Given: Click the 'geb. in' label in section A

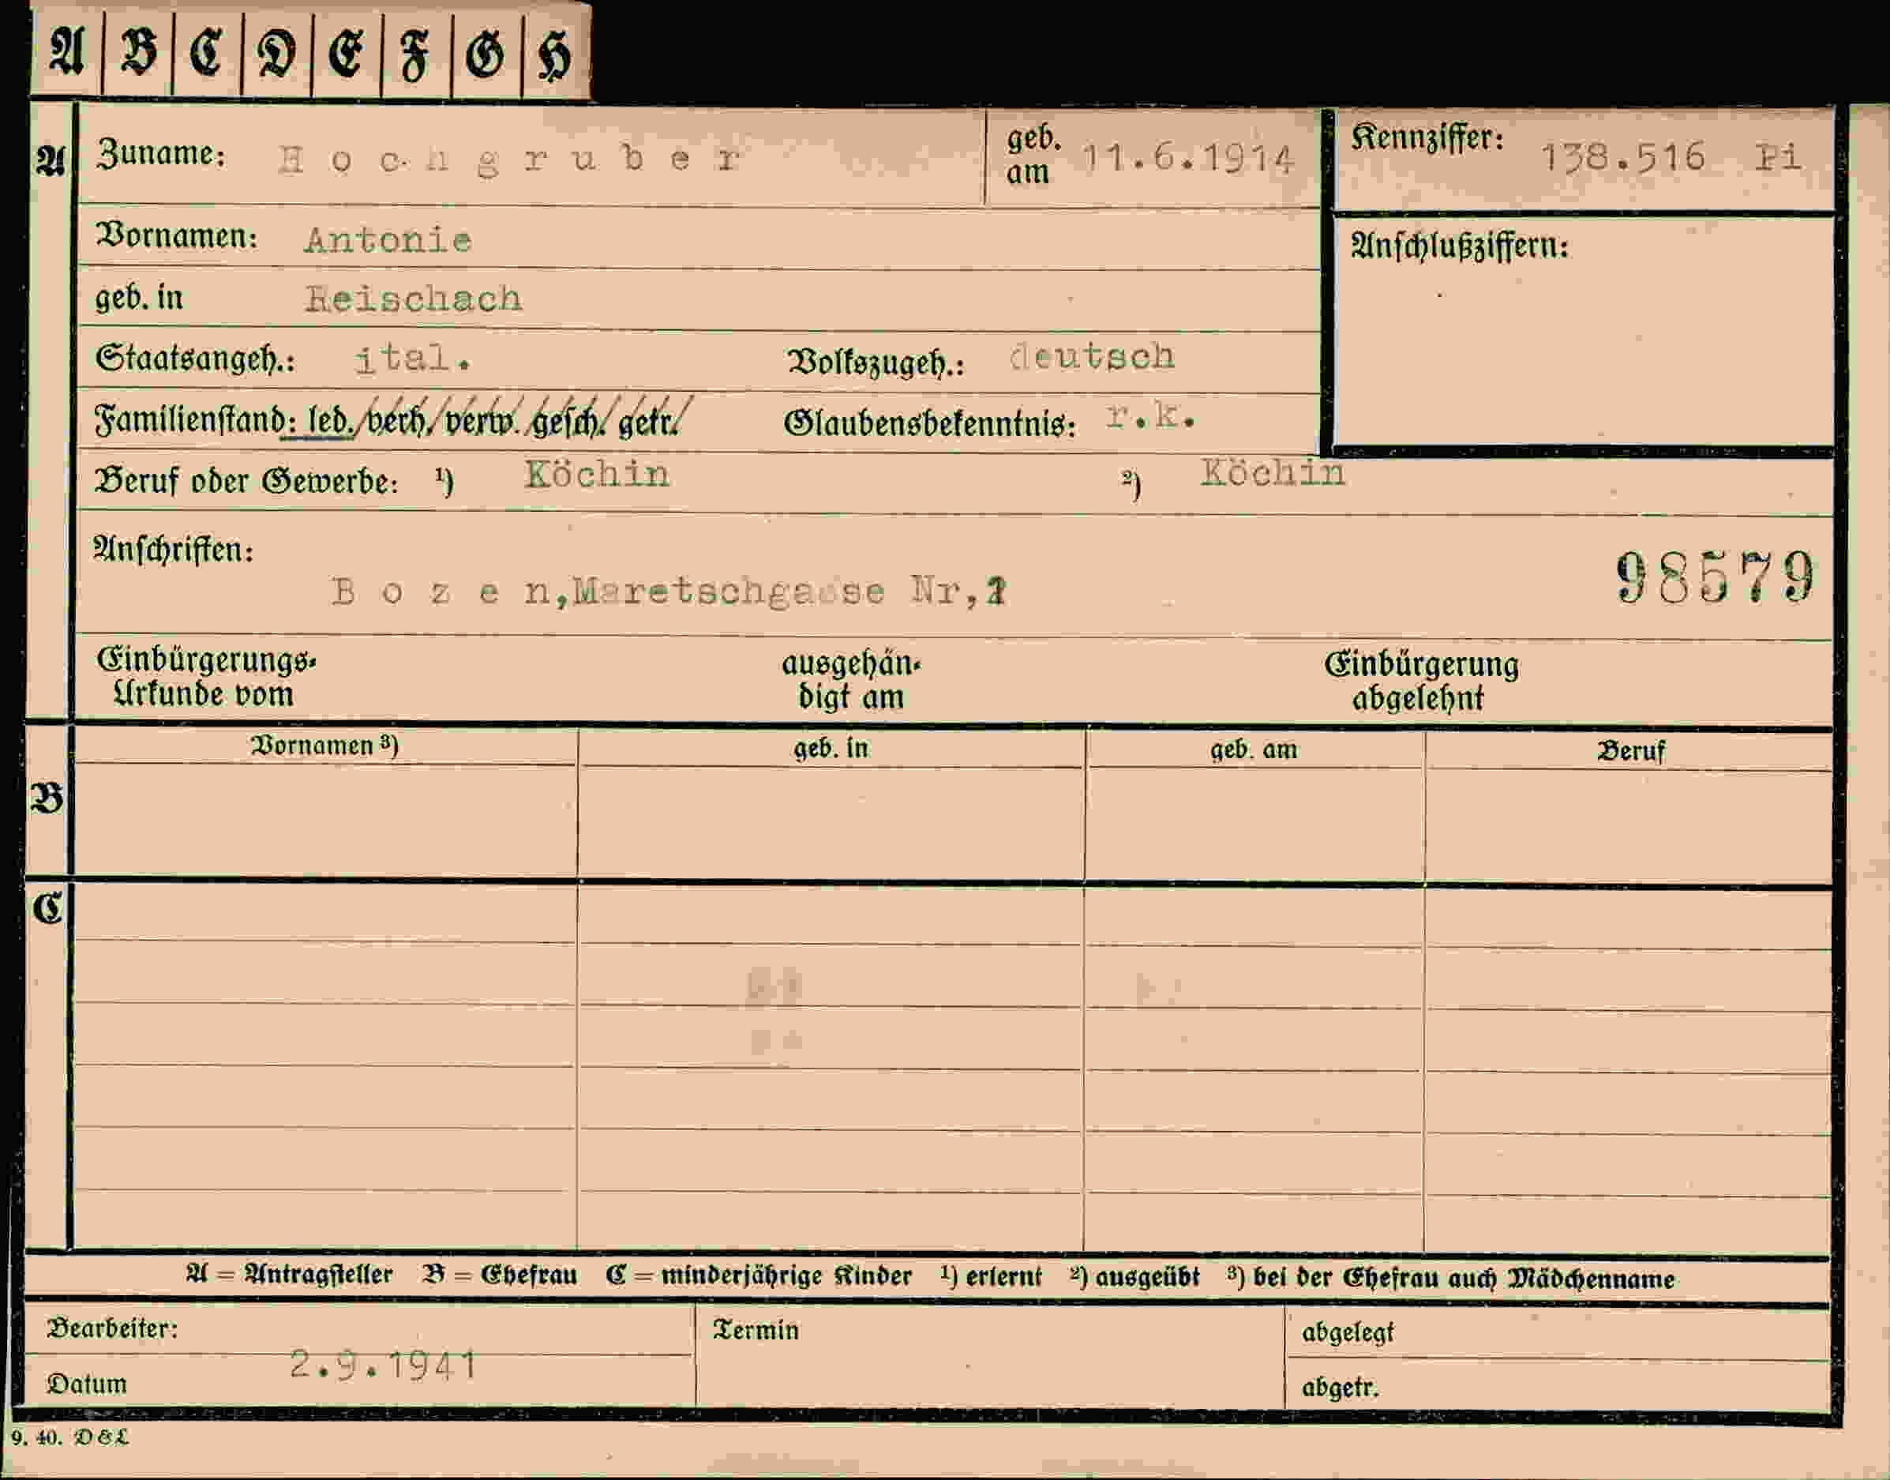Looking at the screenshot, I should (x=139, y=297).
